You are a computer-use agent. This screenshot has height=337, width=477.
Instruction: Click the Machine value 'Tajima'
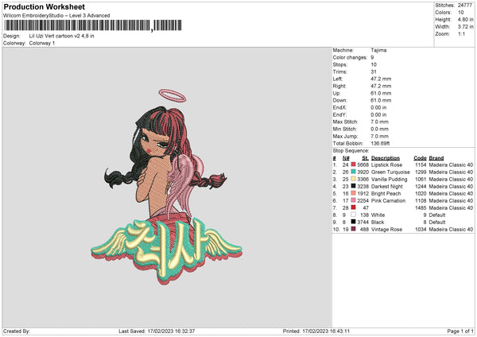point(378,50)
